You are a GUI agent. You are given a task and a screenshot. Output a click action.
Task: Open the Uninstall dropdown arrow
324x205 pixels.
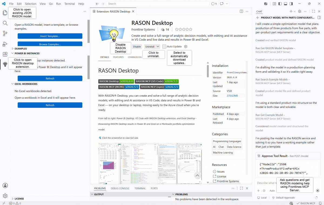click(x=158, y=47)
